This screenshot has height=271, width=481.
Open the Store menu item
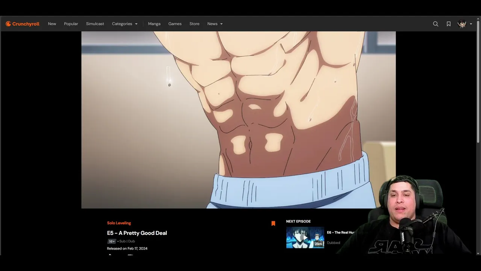point(194,24)
